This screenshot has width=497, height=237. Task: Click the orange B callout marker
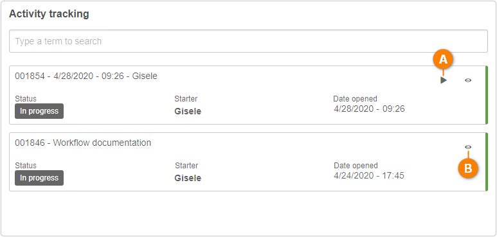pos(468,169)
